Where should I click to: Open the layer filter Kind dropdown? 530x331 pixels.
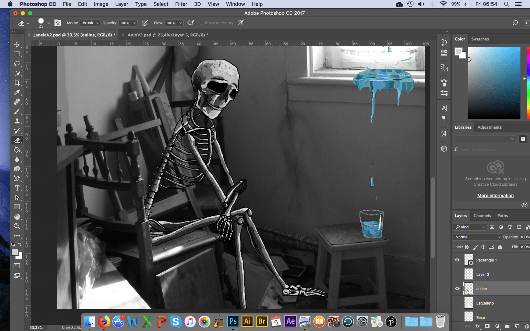click(470, 227)
